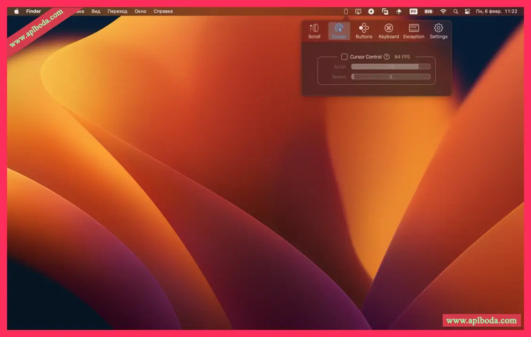The height and width of the screenshot is (337, 531).
Task: Click the rotate-screen menu bar icon
Action: [399, 11]
